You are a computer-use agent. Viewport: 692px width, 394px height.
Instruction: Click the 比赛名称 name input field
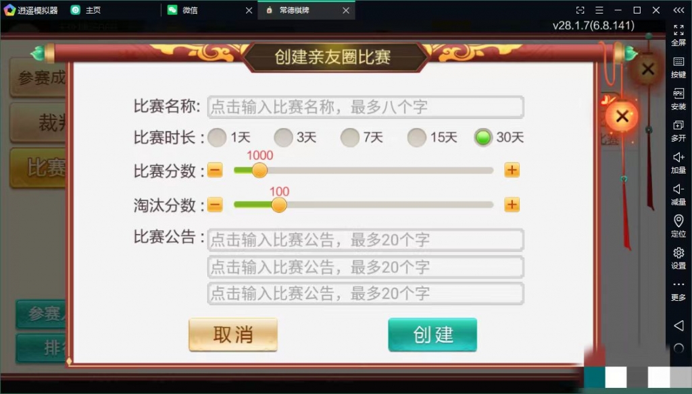coord(366,107)
